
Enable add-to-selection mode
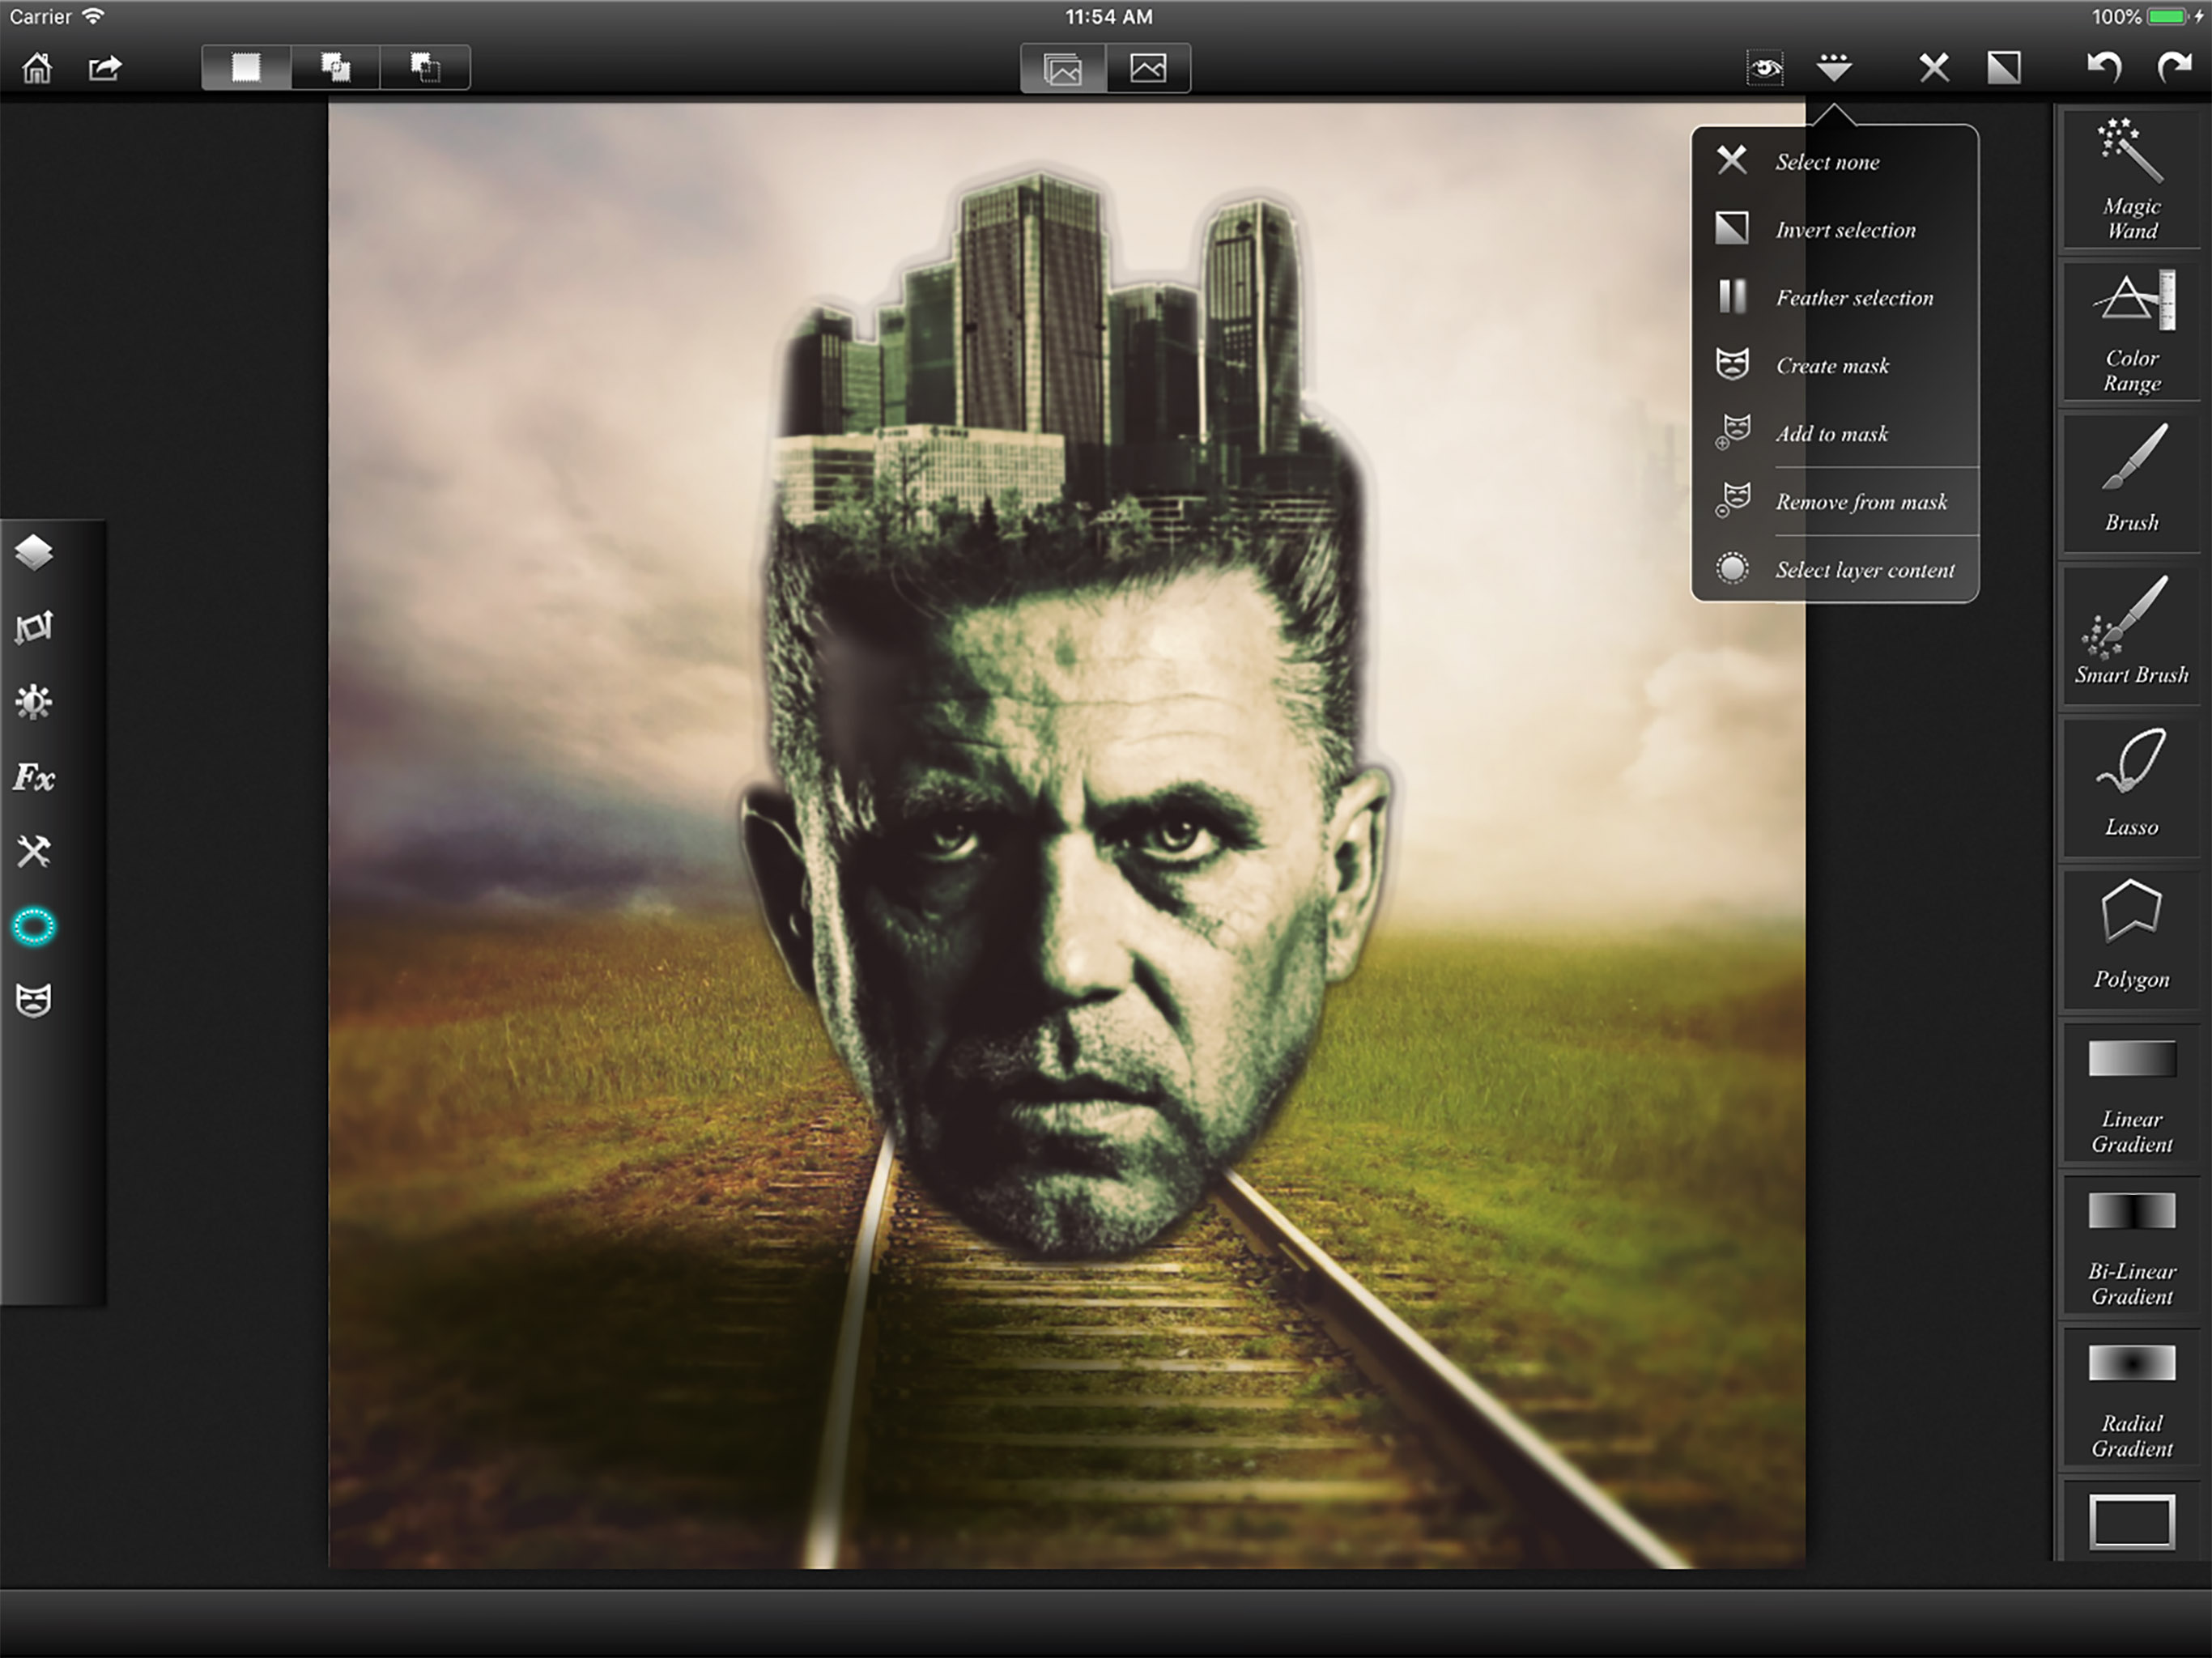tap(335, 68)
